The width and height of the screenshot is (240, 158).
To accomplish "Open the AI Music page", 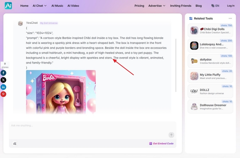I will pyautogui.click(x=57, y=6).
